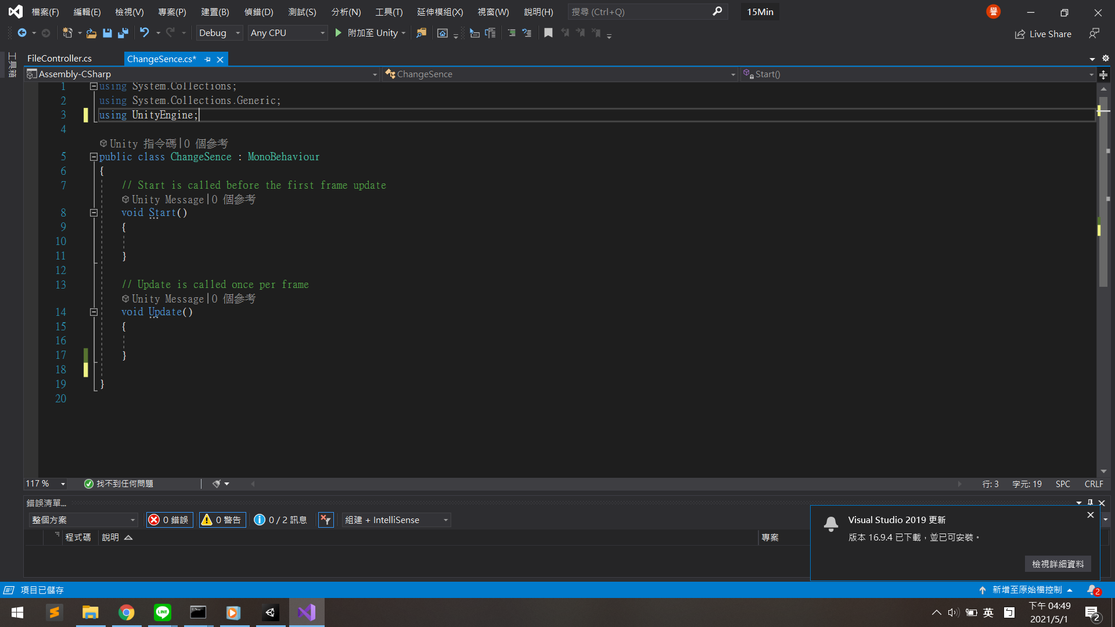
Task: Click the comment selected lines icon
Action: [512, 33]
